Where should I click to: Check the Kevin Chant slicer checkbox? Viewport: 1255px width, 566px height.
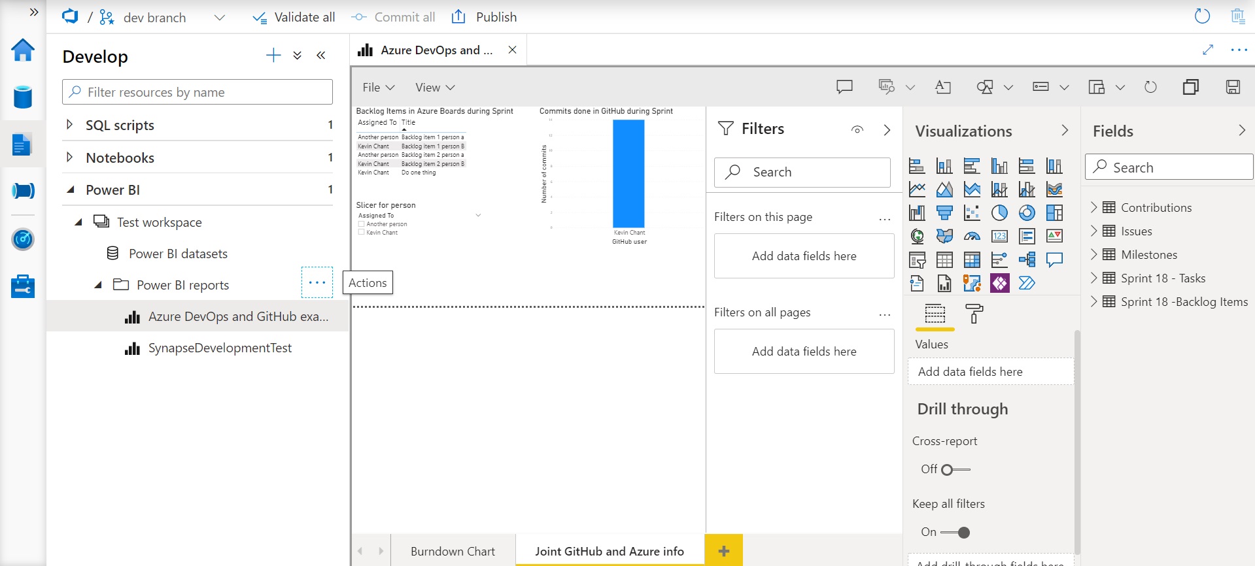pos(361,232)
